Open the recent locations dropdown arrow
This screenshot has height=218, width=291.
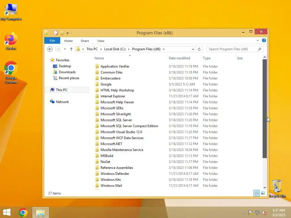[x=65, y=49]
